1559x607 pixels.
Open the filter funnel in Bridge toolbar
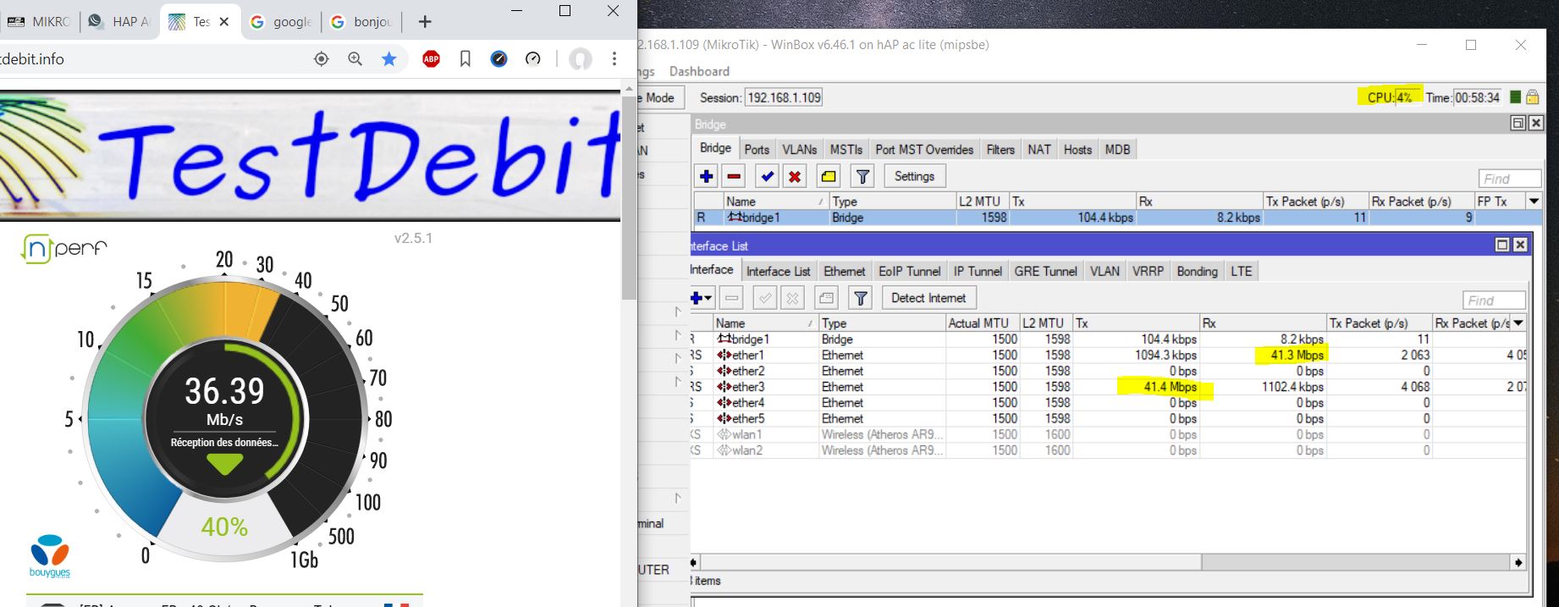(862, 176)
